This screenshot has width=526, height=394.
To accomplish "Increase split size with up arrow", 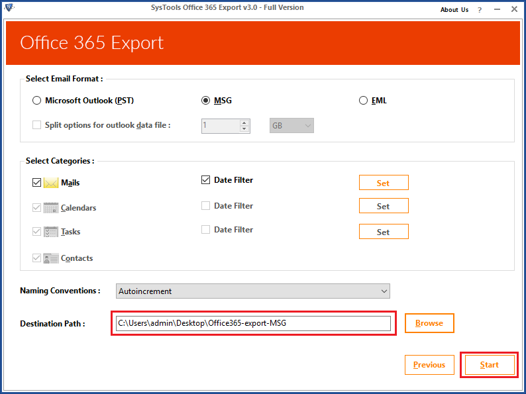I will tap(244, 123).
